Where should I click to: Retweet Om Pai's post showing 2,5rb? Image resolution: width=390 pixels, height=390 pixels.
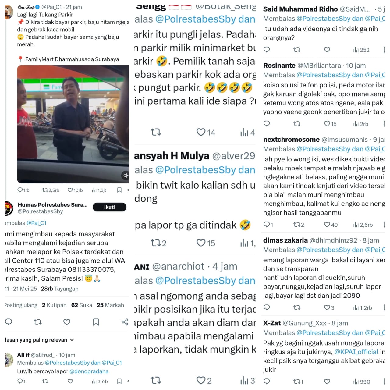[51, 190]
